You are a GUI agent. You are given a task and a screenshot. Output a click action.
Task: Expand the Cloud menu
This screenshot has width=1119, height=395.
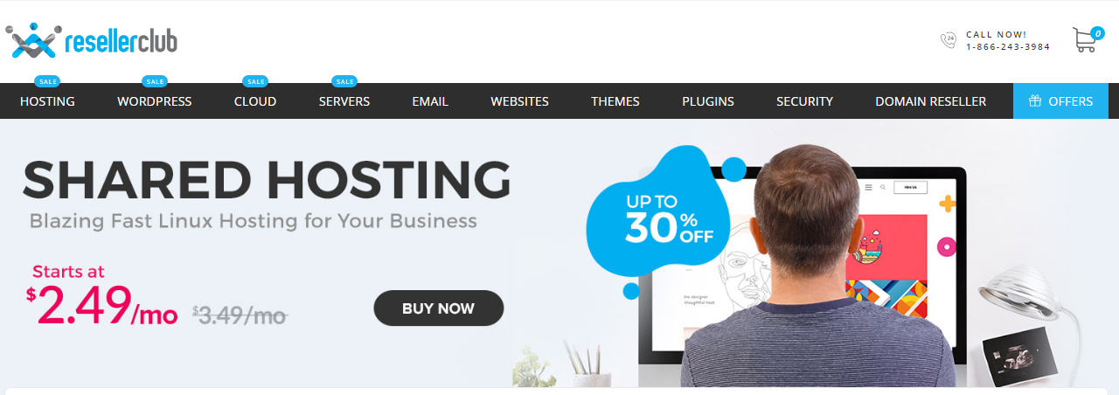coord(255,101)
